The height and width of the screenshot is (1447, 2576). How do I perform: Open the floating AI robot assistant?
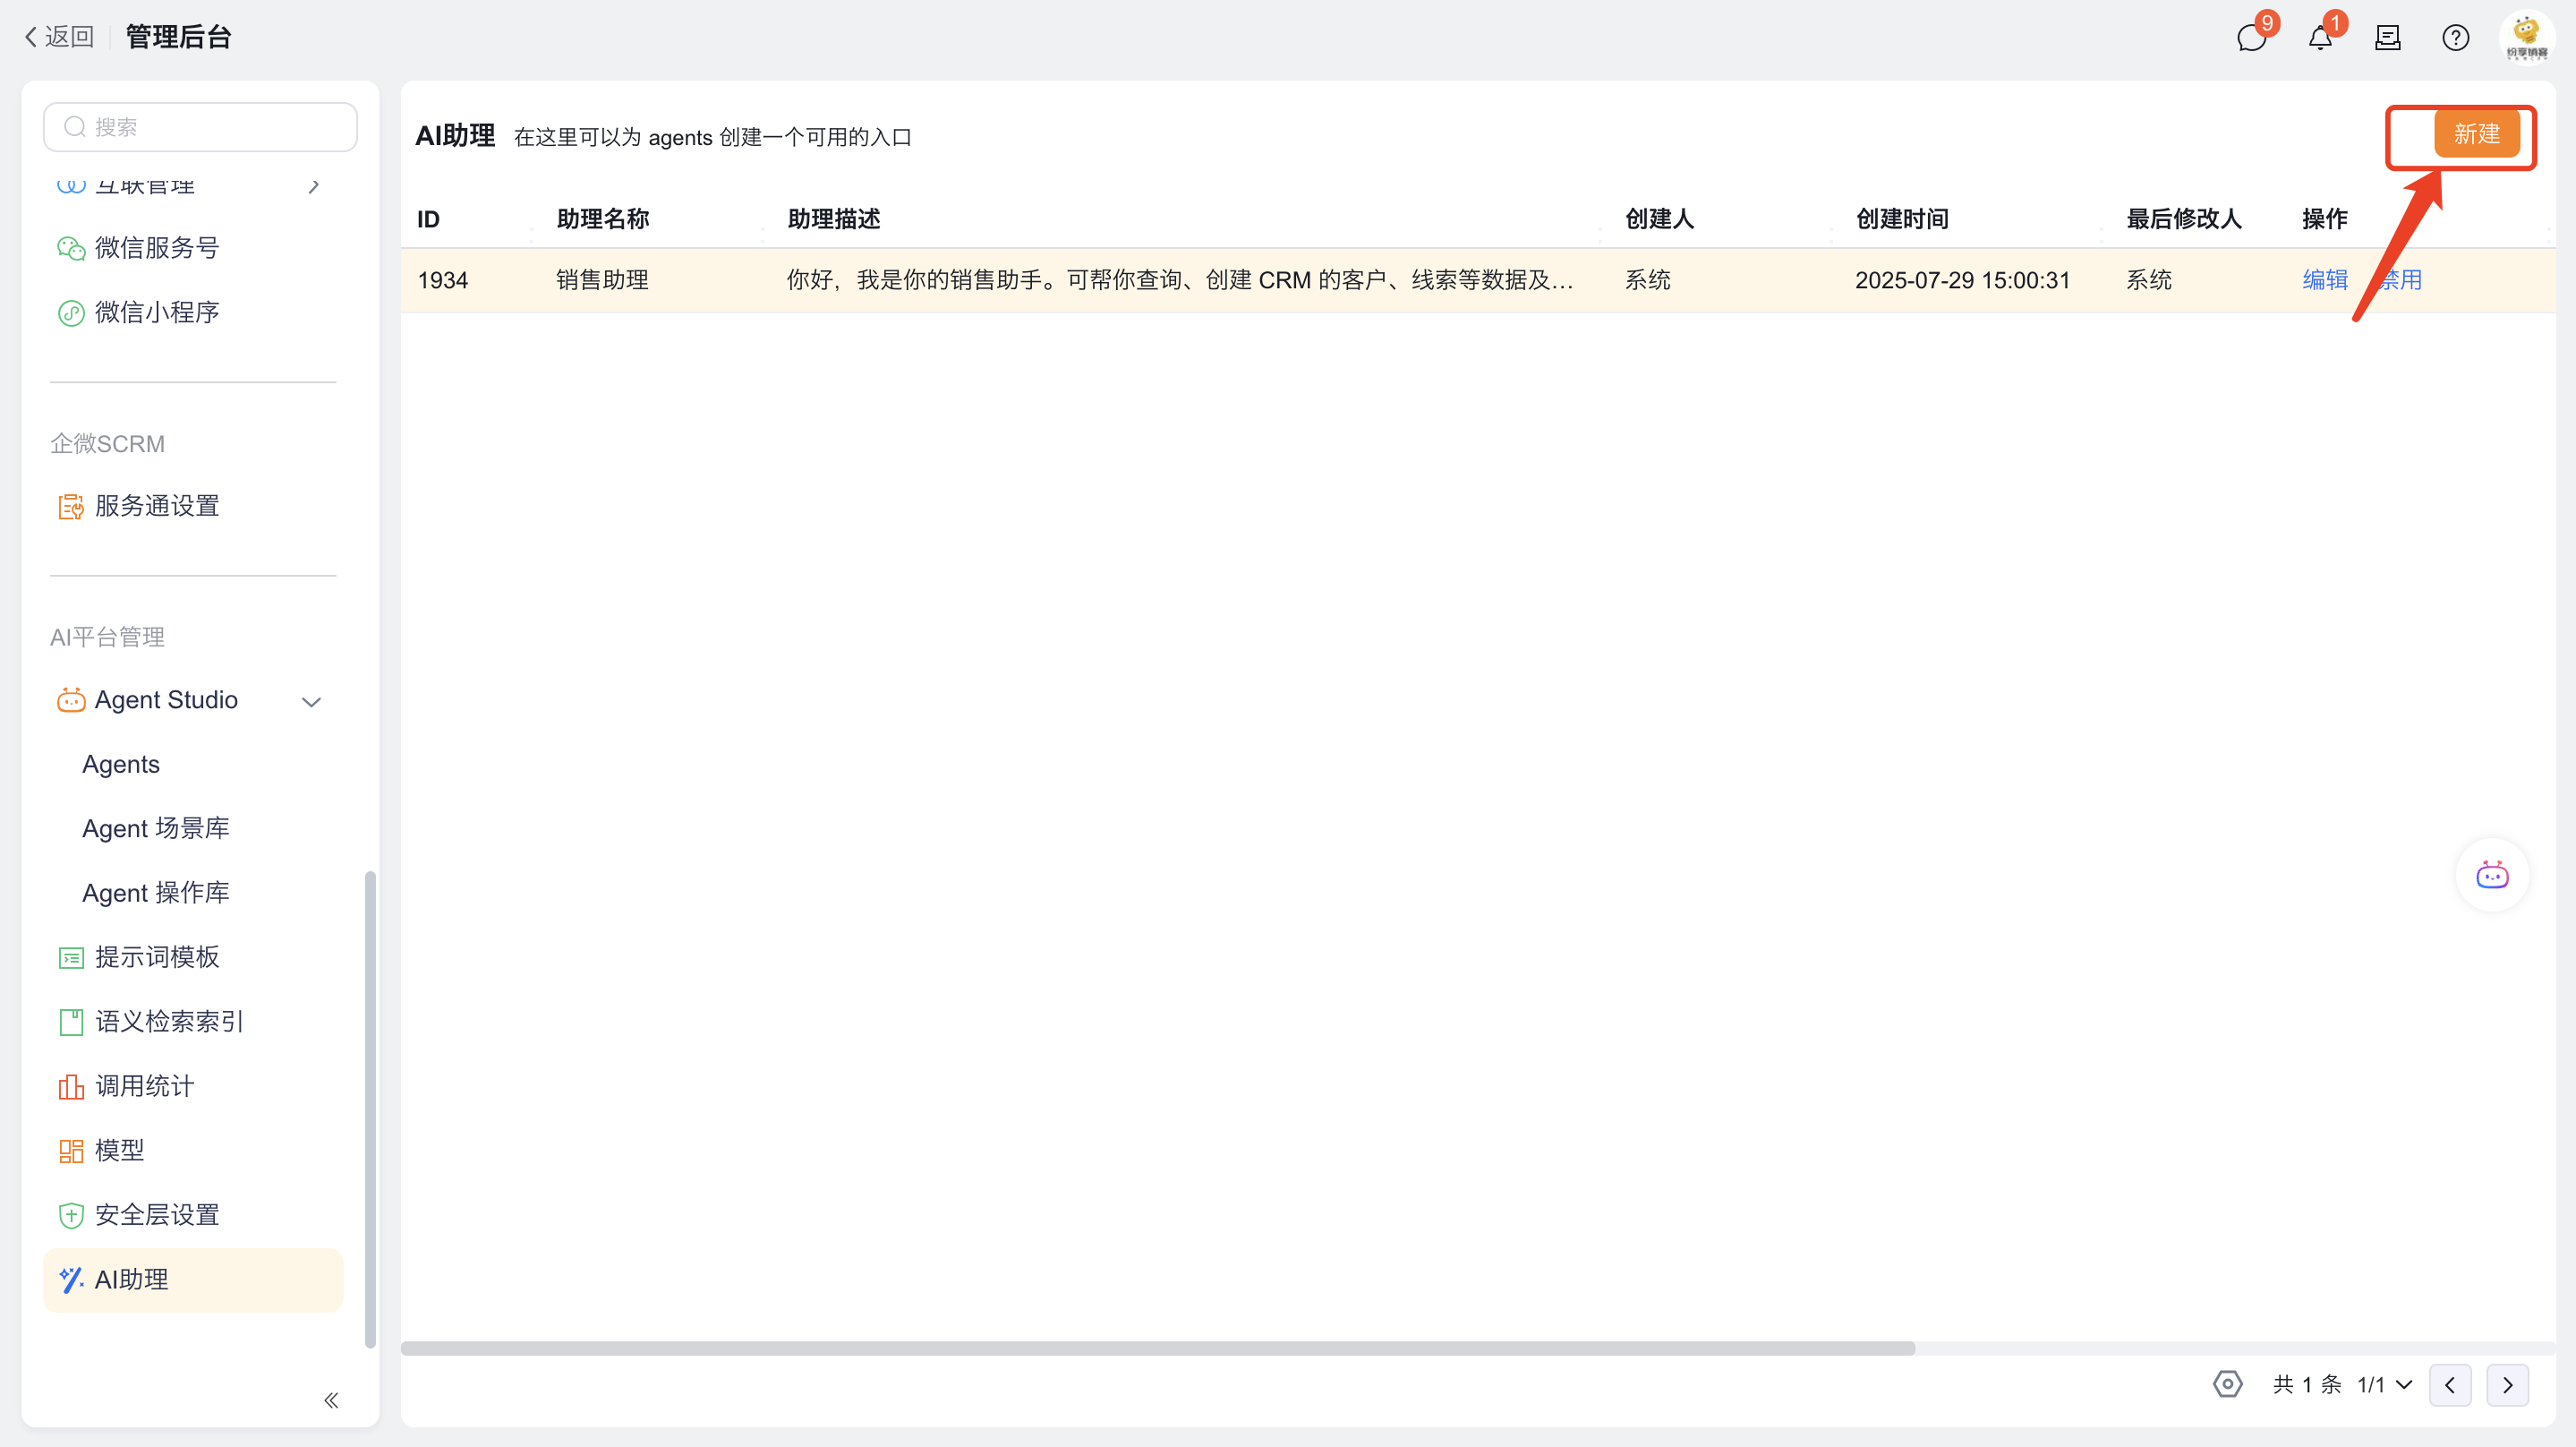click(2492, 876)
